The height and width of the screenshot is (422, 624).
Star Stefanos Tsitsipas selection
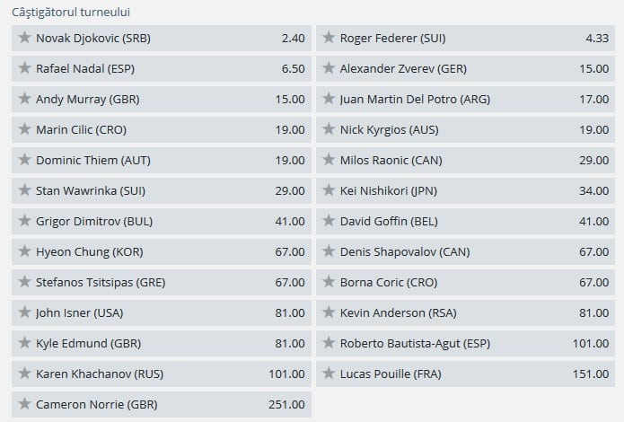25,282
